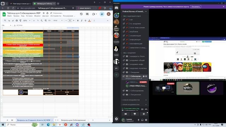
Task: Open the screen share button in voice panel
Action: point(135,114)
